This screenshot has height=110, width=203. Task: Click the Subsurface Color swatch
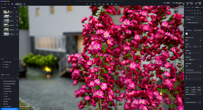click(187, 40)
